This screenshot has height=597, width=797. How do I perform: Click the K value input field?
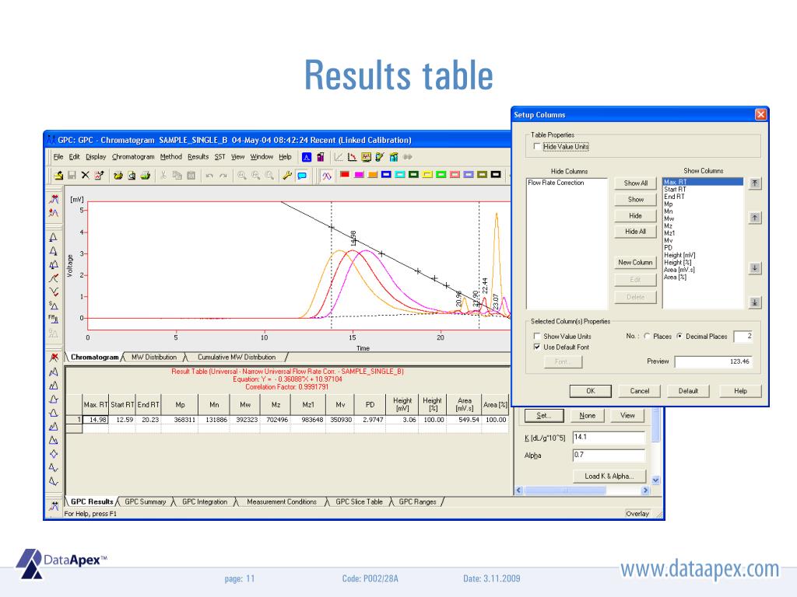[x=609, y=437]
